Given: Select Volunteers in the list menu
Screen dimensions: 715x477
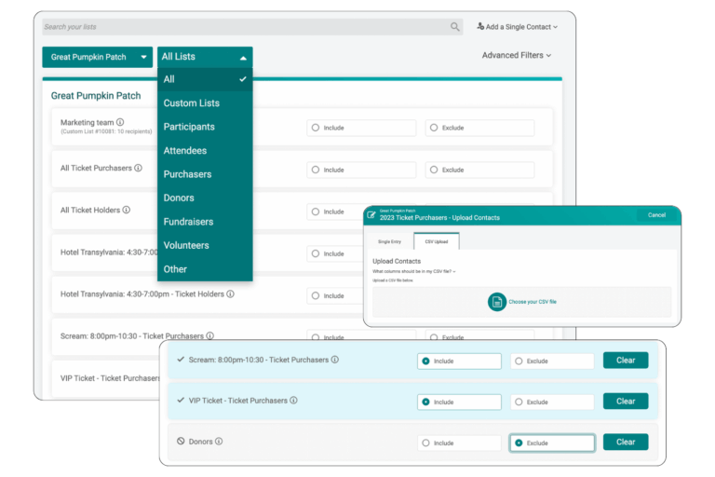Looking at the screenshot, I should pos(186,245).
